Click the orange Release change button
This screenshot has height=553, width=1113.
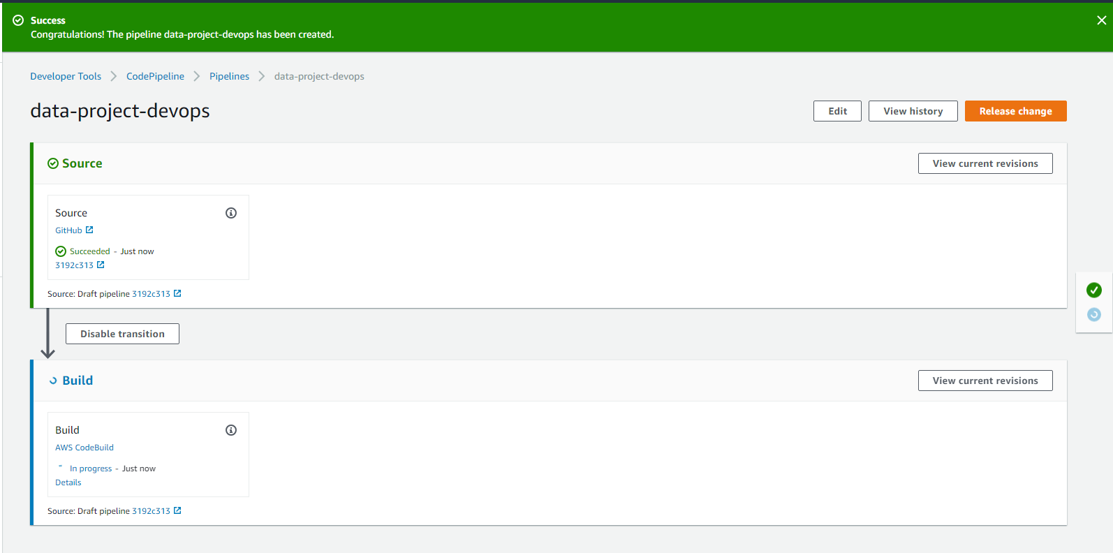click(1015, 111)
